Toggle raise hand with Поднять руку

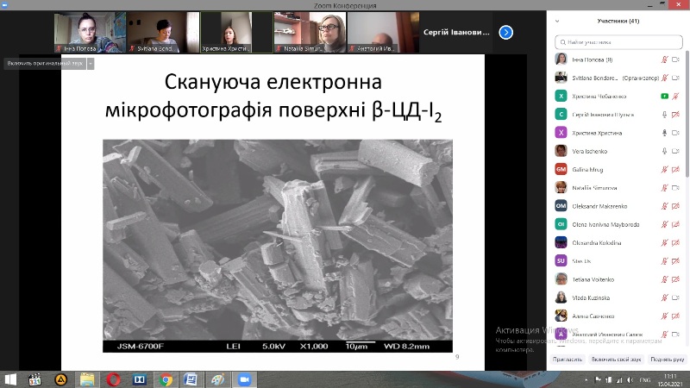tap(667, 359)
